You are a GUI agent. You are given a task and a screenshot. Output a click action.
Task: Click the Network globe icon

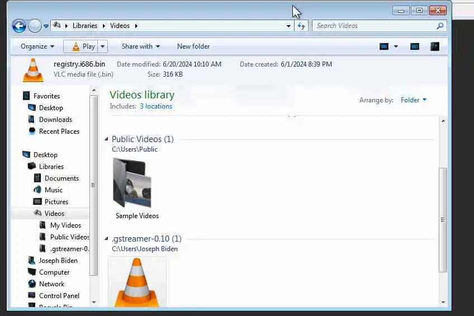(x=32, y=284)
